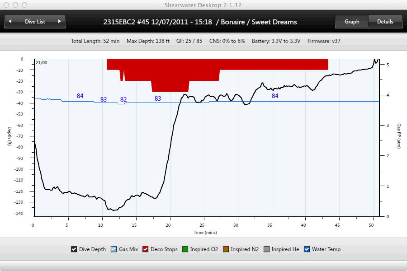Open the Dive List
Viewport: 407px width, 271px height.
coord(35,21)
